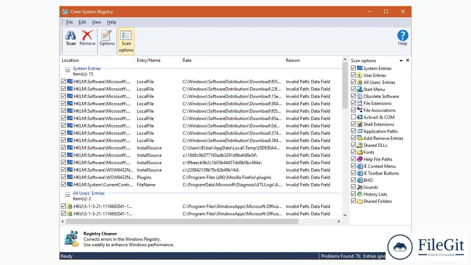Click the IE Toolbar Buttons icon

[x=360, y=173]
